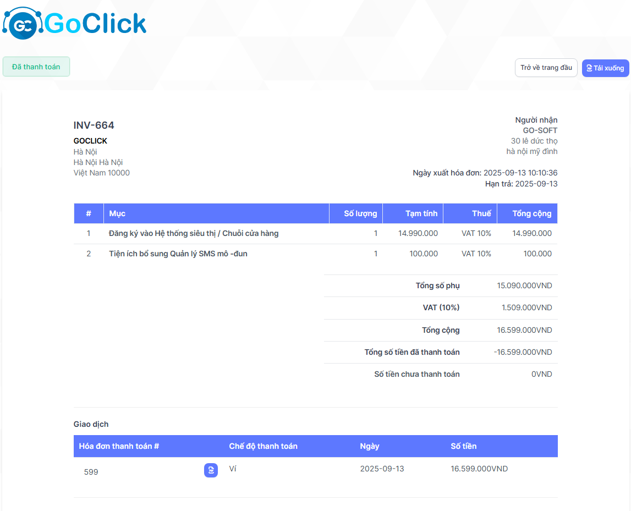Click the Tổng cộng column header in the items table
Image resolution: width=631 pixels, height=511 pixels.
[x=531, y=213]
